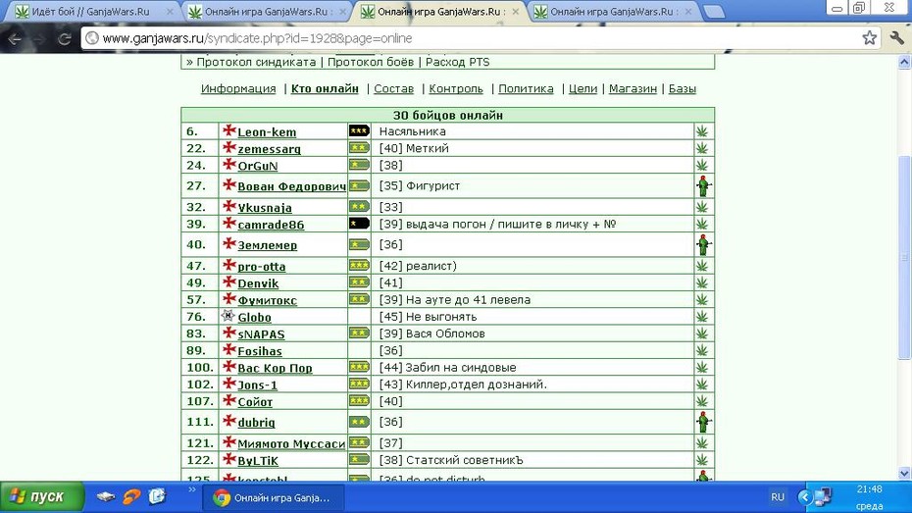Viewport: 912px width, 513px height.
Task: Click the leaf icon in zemessarg row
Action: [702, 148]
